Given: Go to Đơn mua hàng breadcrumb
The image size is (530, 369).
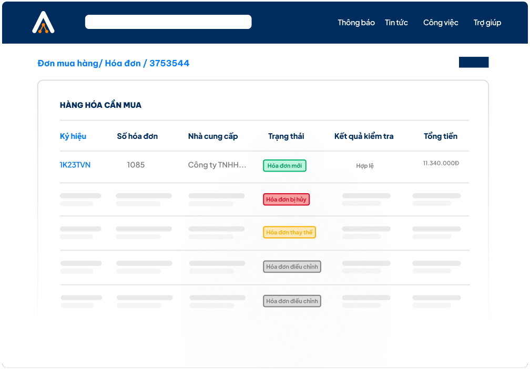Looking at the screenshot, I should 68,63.
